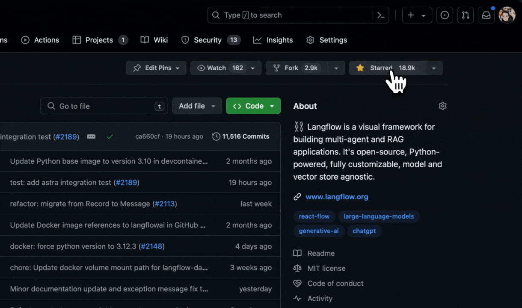Click the link icon beside www.langflow.org
522x308 pixels.
[297, 197]
